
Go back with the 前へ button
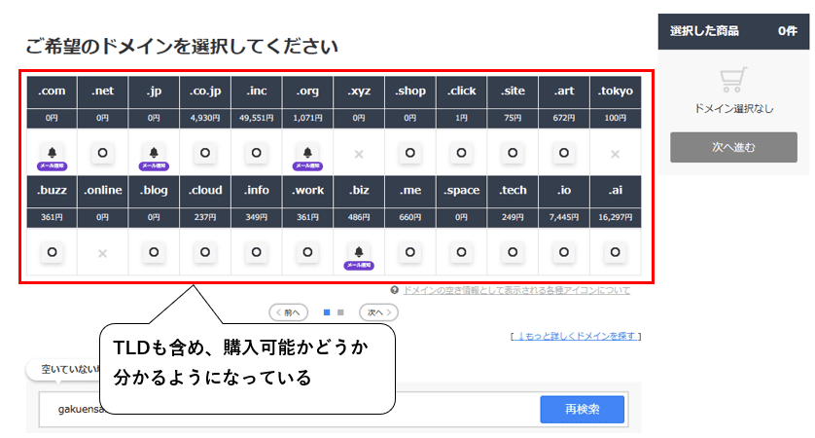tap(289, 312)
